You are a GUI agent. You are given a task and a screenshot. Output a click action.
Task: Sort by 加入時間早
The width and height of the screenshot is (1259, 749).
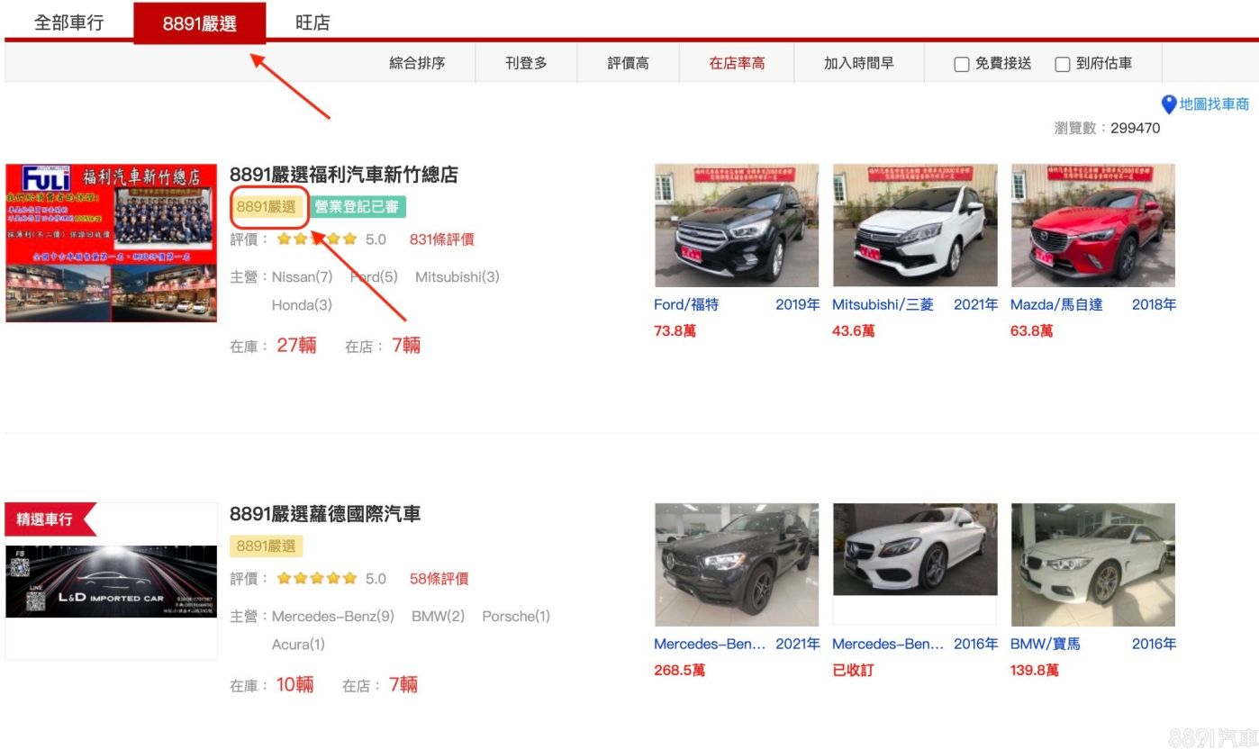pos(858,64)
